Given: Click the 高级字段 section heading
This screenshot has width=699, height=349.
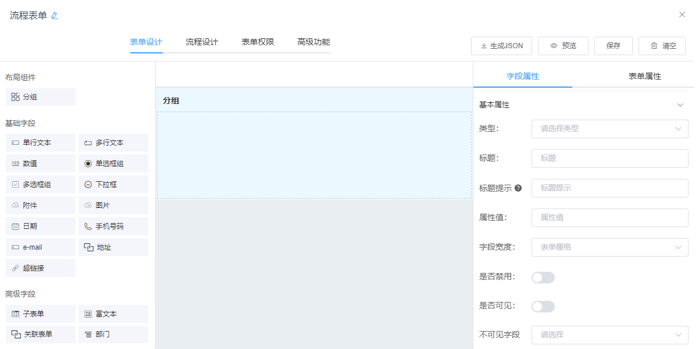Looking at the screenshot, I should (20, 294).
